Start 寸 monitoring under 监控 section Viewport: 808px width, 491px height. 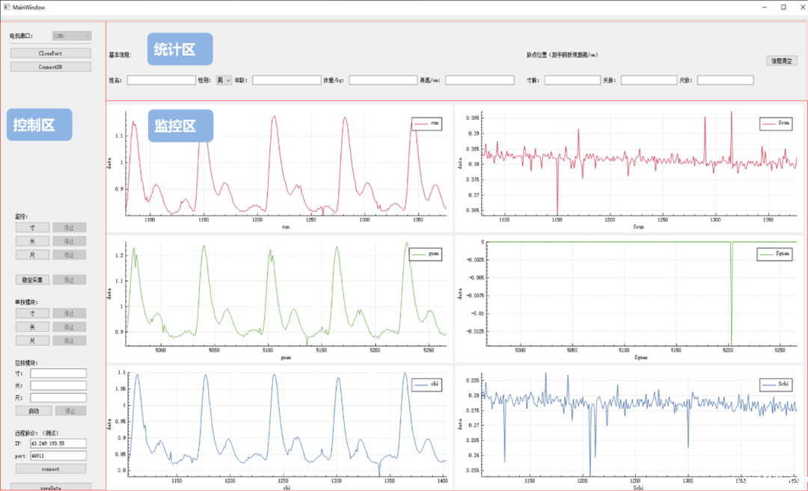(32, 228)
